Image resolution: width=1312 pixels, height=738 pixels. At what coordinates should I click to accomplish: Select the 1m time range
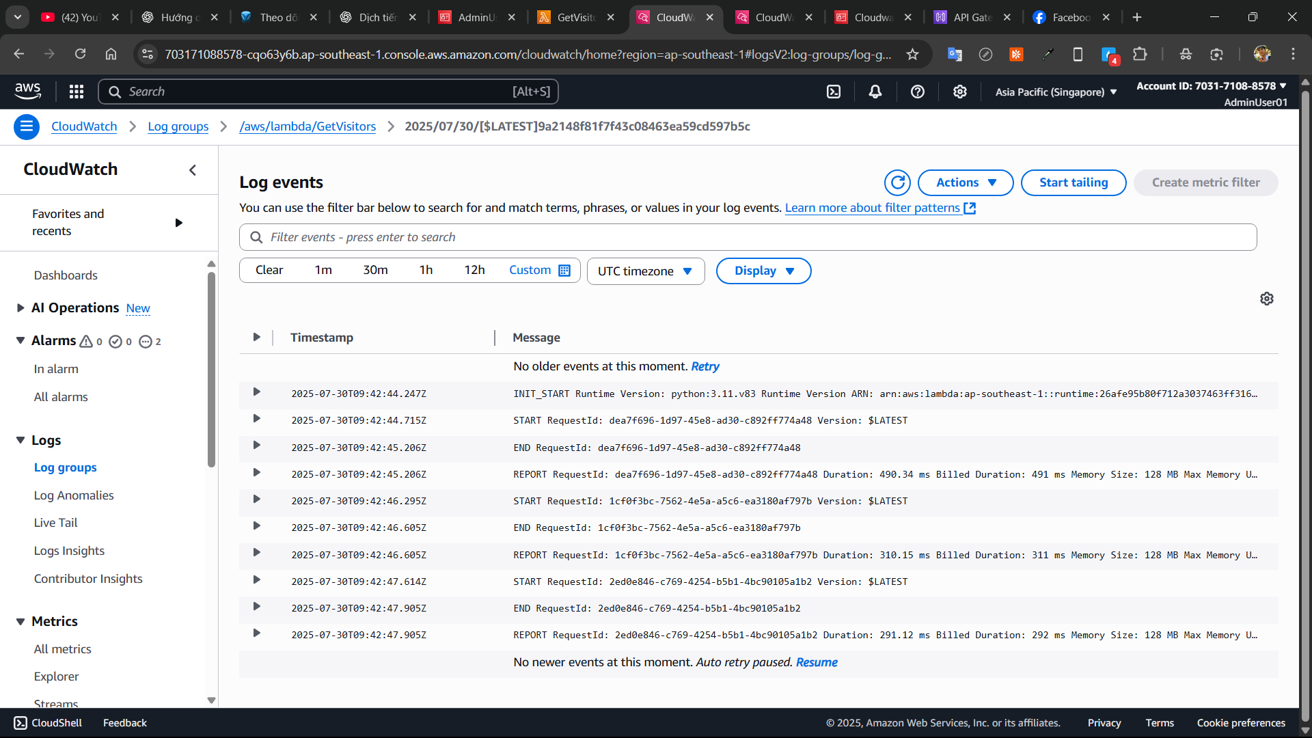point(323,270)
